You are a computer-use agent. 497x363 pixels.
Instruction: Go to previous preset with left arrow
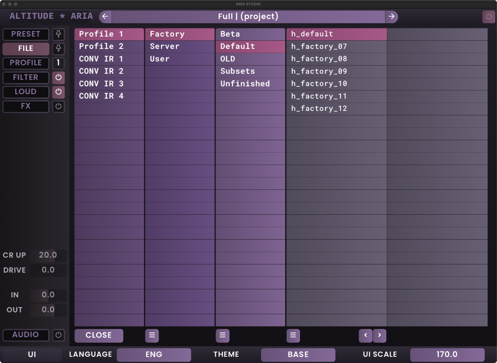point(105,17)
